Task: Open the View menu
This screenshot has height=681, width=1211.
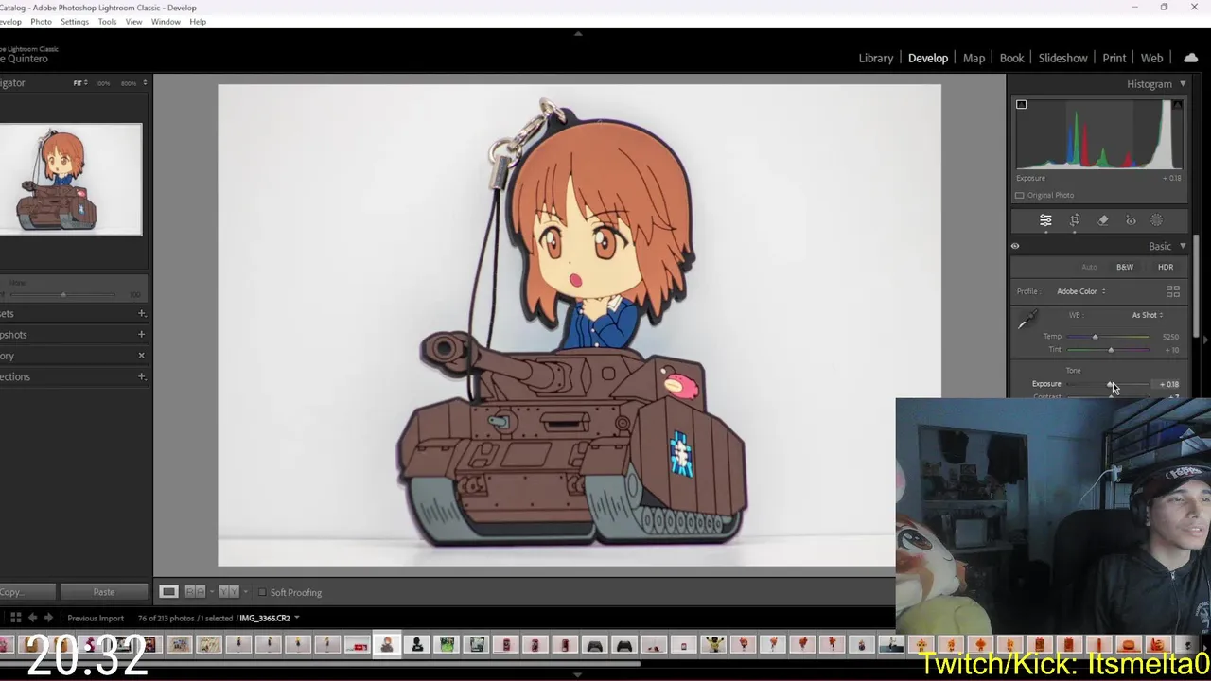Action: coord(134,21)
